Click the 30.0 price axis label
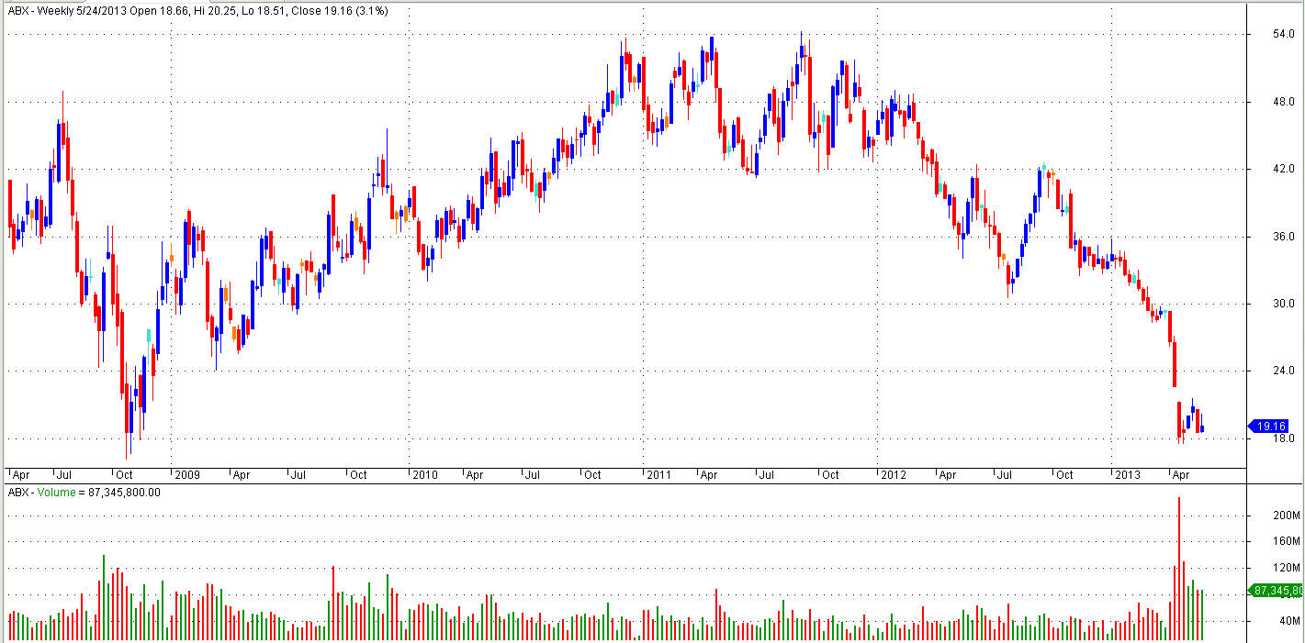 point(1285,304)
